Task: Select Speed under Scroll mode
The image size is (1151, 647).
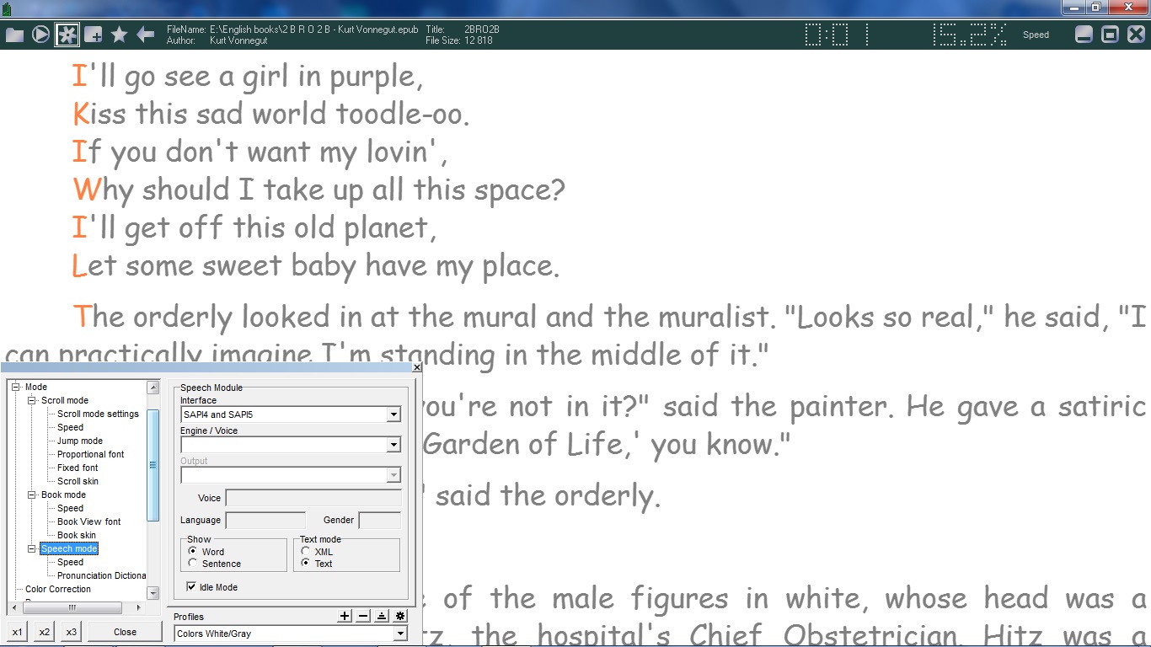Action: click(x=70, y=427)
